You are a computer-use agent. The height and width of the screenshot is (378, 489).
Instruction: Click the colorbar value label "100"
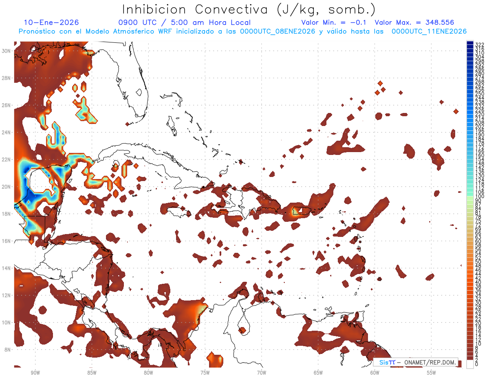pos(479,196)
